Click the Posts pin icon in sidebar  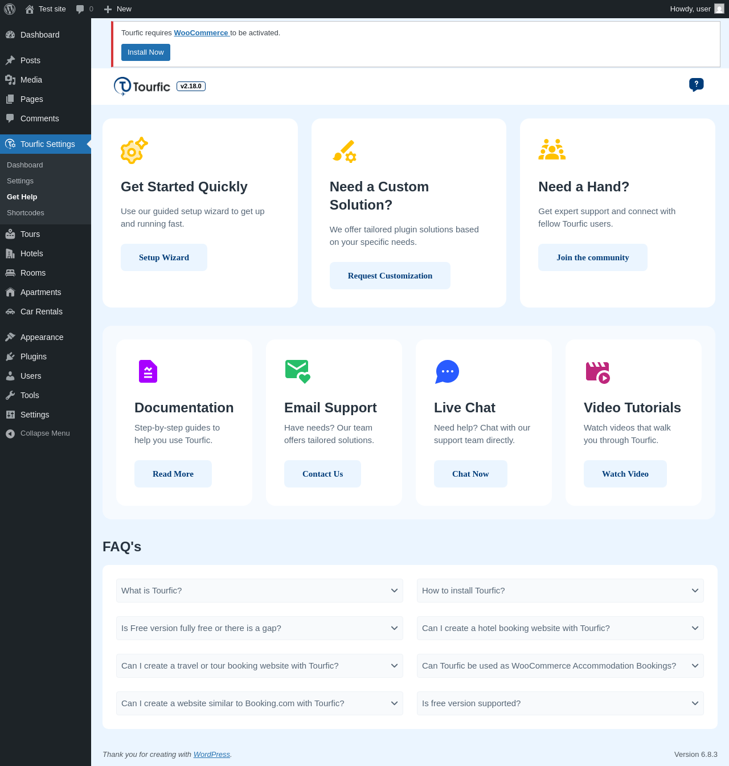click(10, 60)
